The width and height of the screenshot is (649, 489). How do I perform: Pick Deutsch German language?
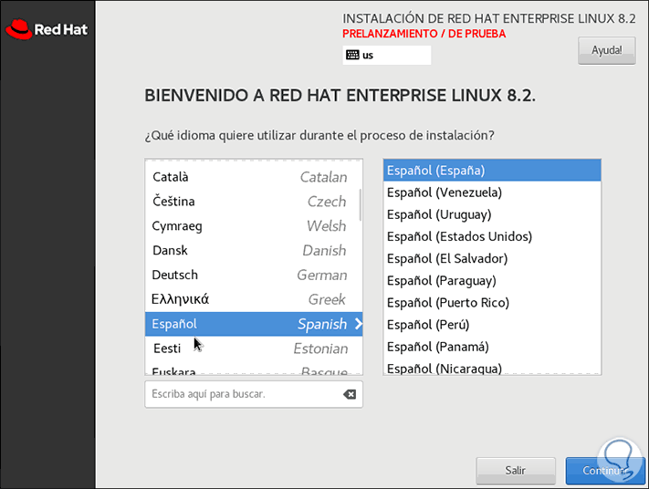tap(254, 275)
